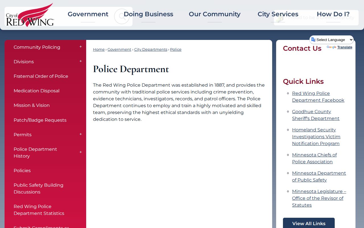Open Red Wing Police Department Facebook link
Viewport: 364px width, 228px height.
click(318, 97)
